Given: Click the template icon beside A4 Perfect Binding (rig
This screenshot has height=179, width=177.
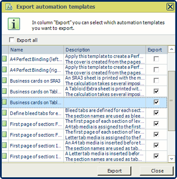Looking at the screenshot, I should 5,69.
